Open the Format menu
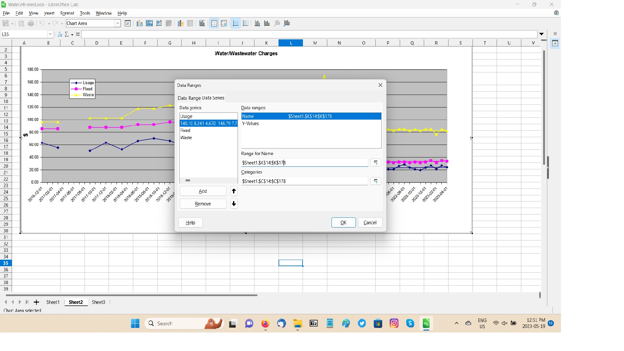This screenshot has height=351, width=624. pyautogui.click(x=67, y=13)
